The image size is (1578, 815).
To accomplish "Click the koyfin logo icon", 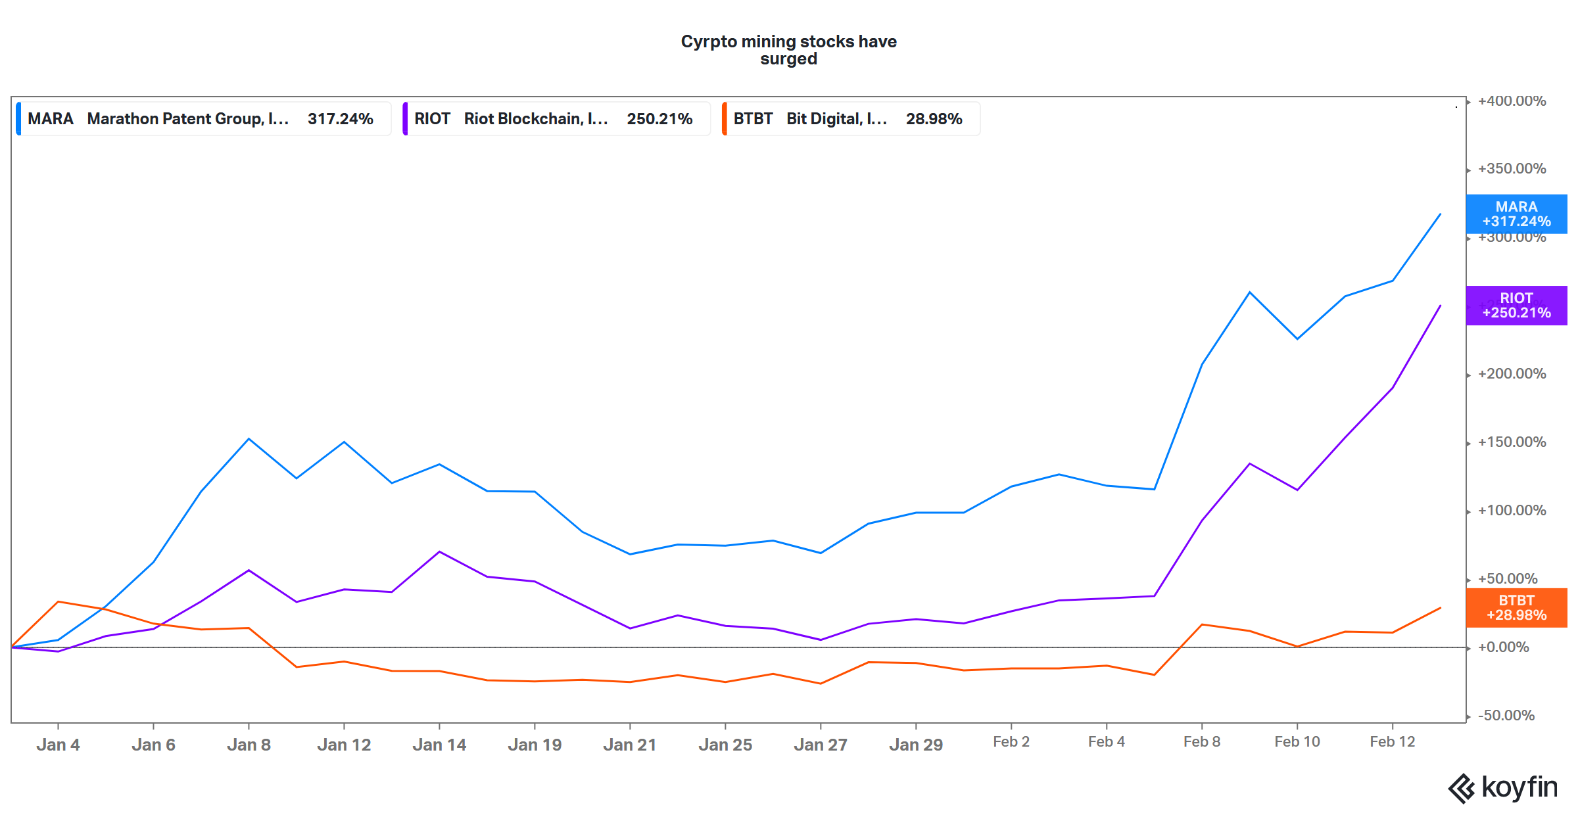I will click(1462, 788).
